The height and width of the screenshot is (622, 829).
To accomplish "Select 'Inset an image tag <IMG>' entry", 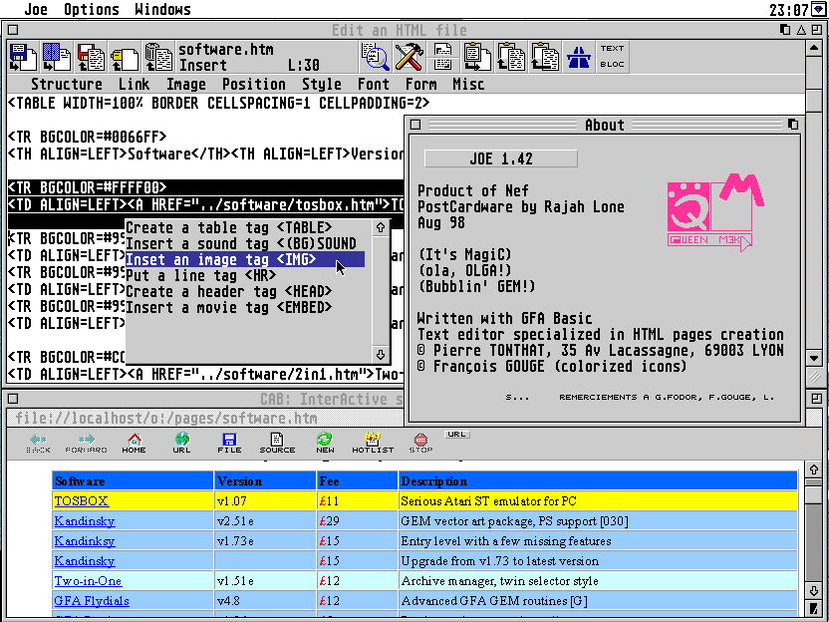I will point(245,260).
